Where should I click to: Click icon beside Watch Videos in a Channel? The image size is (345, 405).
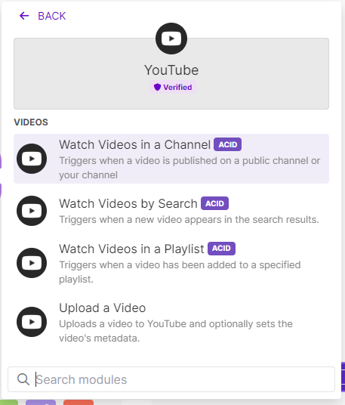coord(32,159)
